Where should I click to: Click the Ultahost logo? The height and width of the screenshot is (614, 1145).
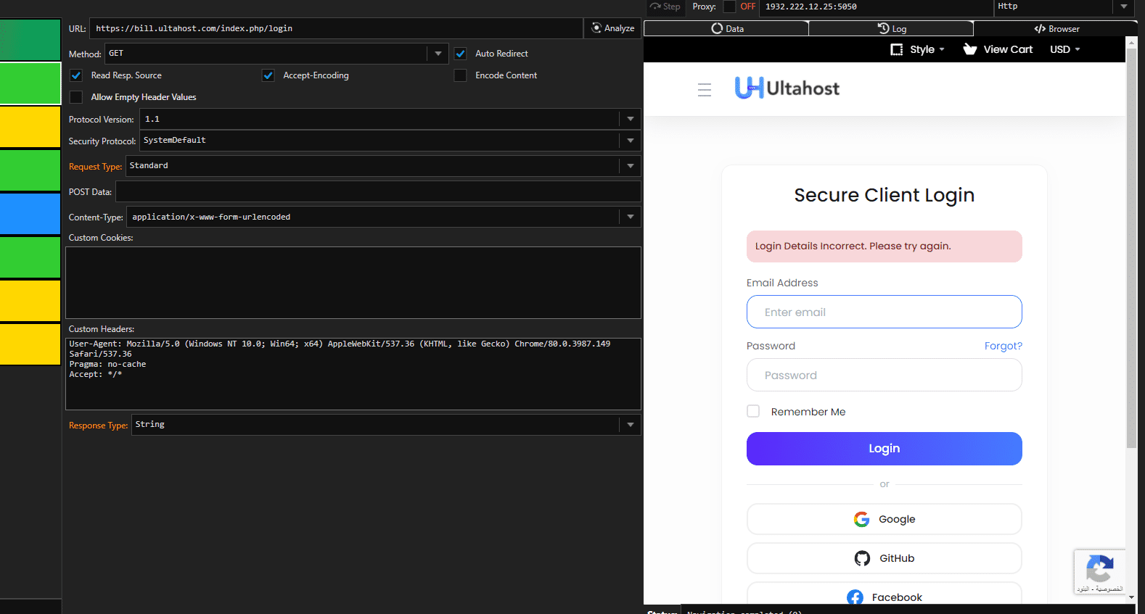click(787, 88)
